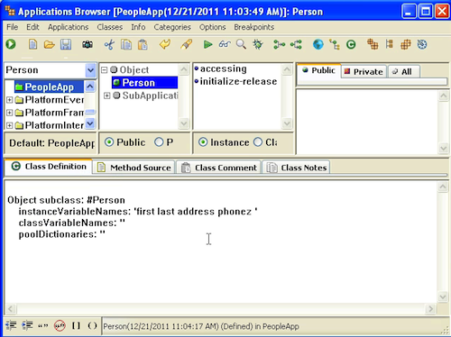Click the Cut scissors icon
This screenshot has width=451, height=337.
click(109, 45)
